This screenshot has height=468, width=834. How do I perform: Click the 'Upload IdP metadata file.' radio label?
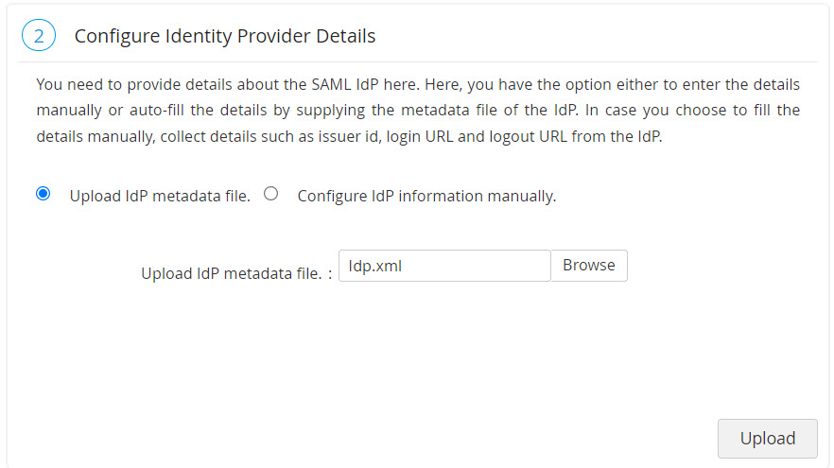[x=160, y=197]
